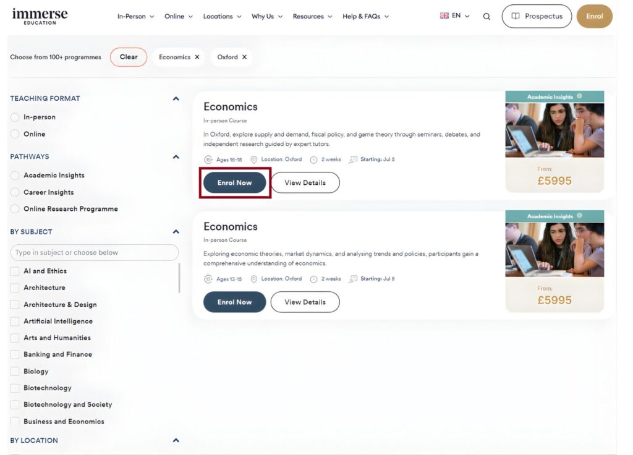Viewport: 633px width, 455px height.
Task: Collapse the Pathways filter section
Action: coord(176,157)
